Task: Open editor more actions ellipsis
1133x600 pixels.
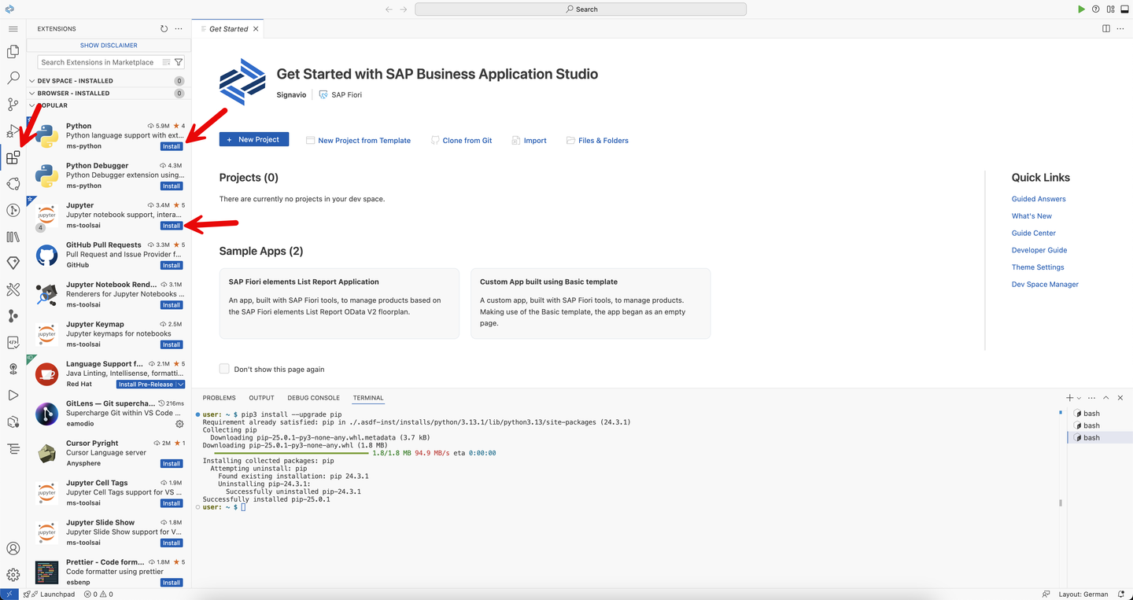Action: (x=1121, y=29)
